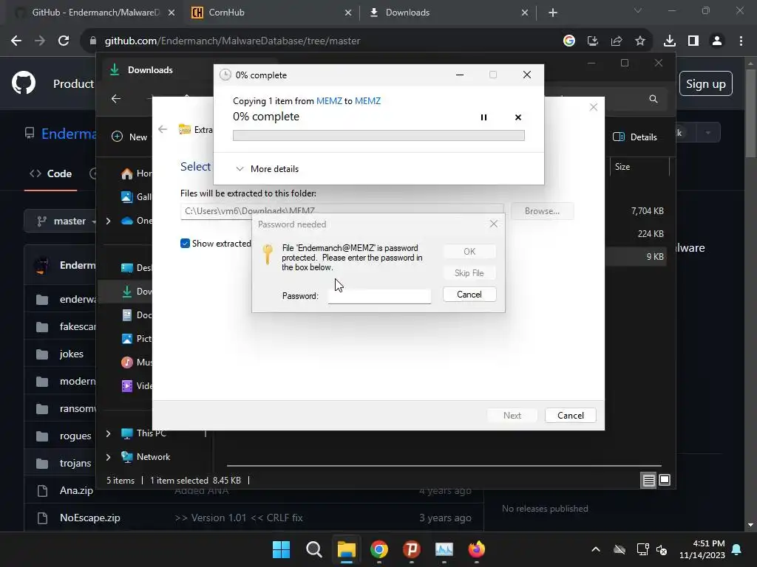Image resolution: width=757 pixels, height=567 pixels.
Task: Open the Details pane in explorer
Action: click(635, 137)
